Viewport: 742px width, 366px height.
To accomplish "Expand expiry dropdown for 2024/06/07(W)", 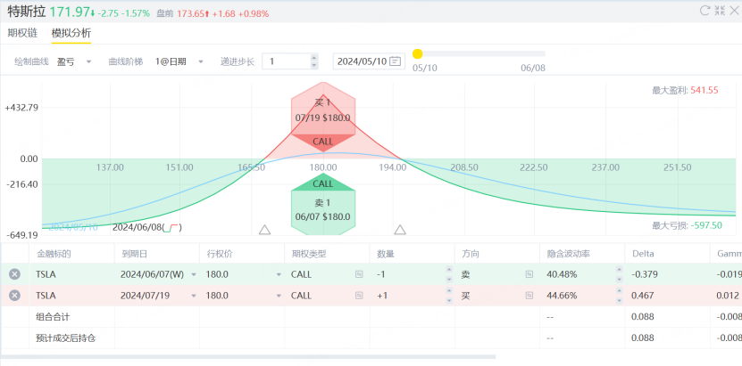I will [193, 274].
